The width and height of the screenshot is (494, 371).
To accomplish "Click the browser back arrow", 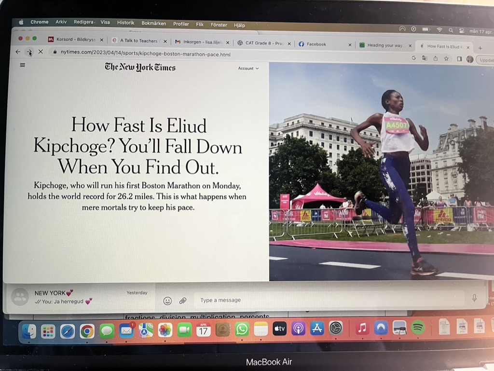I will [18, 52].
